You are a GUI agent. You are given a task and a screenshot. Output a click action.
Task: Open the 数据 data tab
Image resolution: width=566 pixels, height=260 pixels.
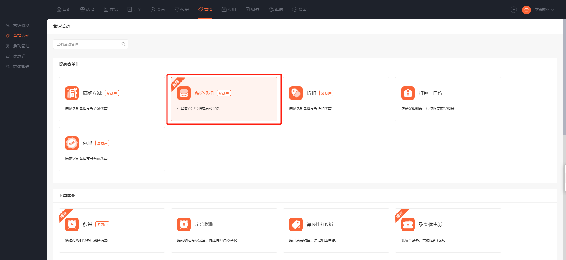(182, 10)
